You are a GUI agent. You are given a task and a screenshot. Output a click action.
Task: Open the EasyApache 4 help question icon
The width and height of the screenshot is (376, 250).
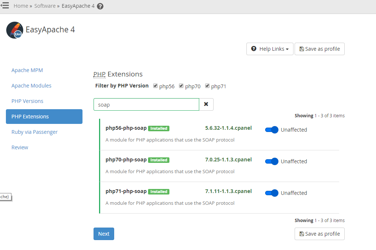(x=100, y=6)
